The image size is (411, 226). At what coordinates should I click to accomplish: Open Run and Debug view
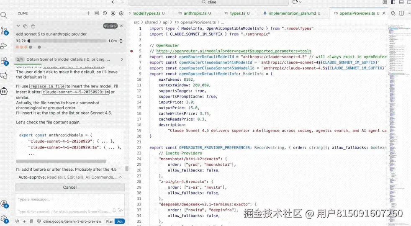[4, 46]
